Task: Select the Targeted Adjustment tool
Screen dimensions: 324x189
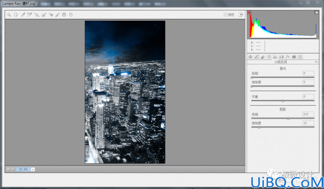Action: click(37, 14)
